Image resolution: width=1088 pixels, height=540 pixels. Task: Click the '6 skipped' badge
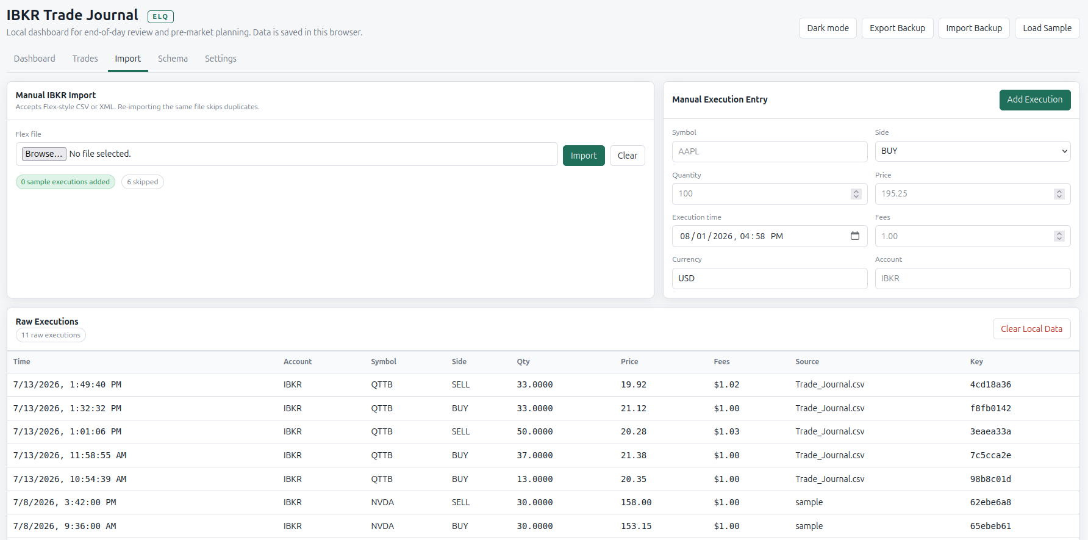click(143, 182)
